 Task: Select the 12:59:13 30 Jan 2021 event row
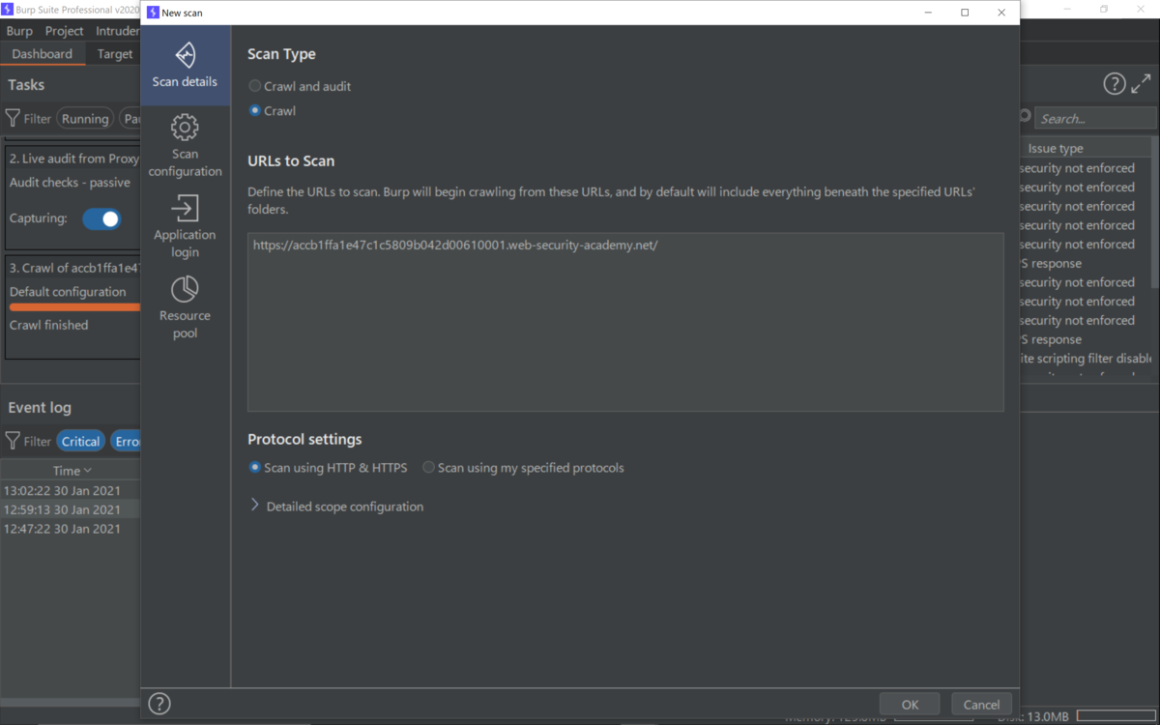[x=71, y=509]
